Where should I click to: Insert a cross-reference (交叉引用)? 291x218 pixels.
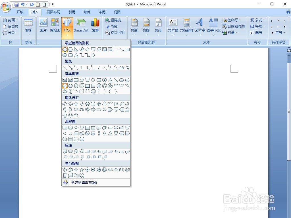tap(115, 33)
